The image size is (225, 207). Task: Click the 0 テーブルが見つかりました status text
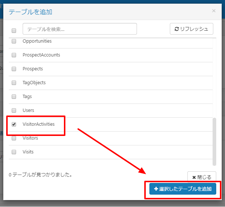(41, 175)
